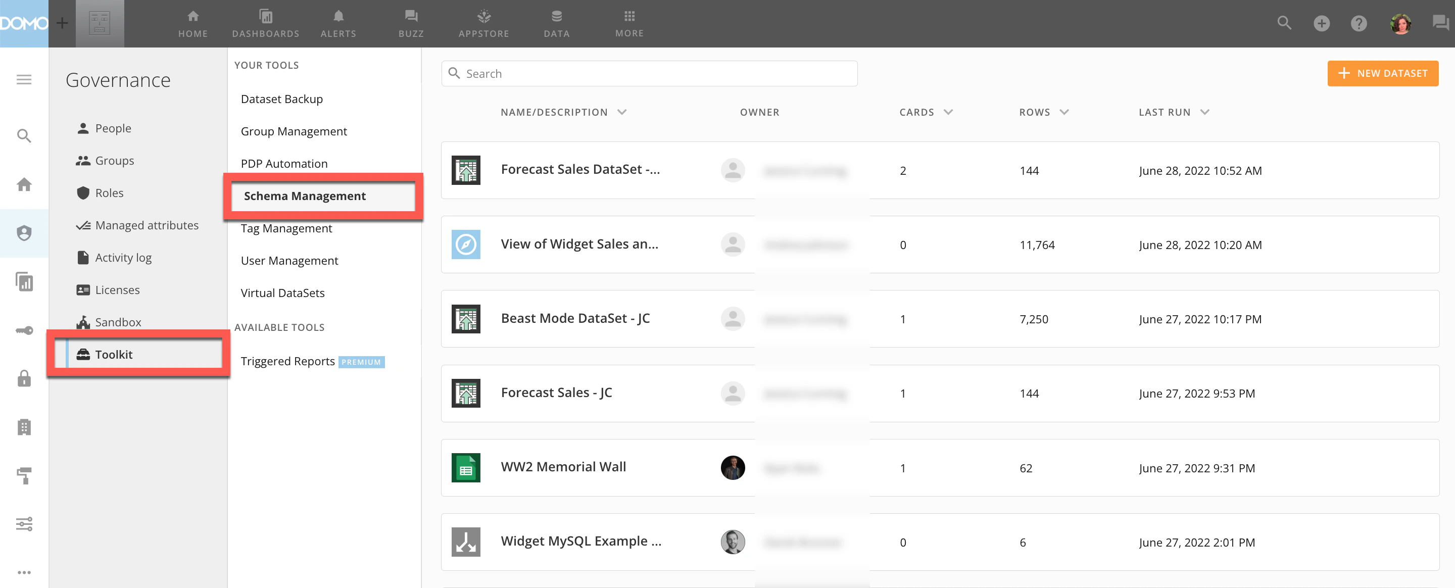Open the Triggered Reports premium tool
Screen dimensions: 1455x588
click(312, 361)
